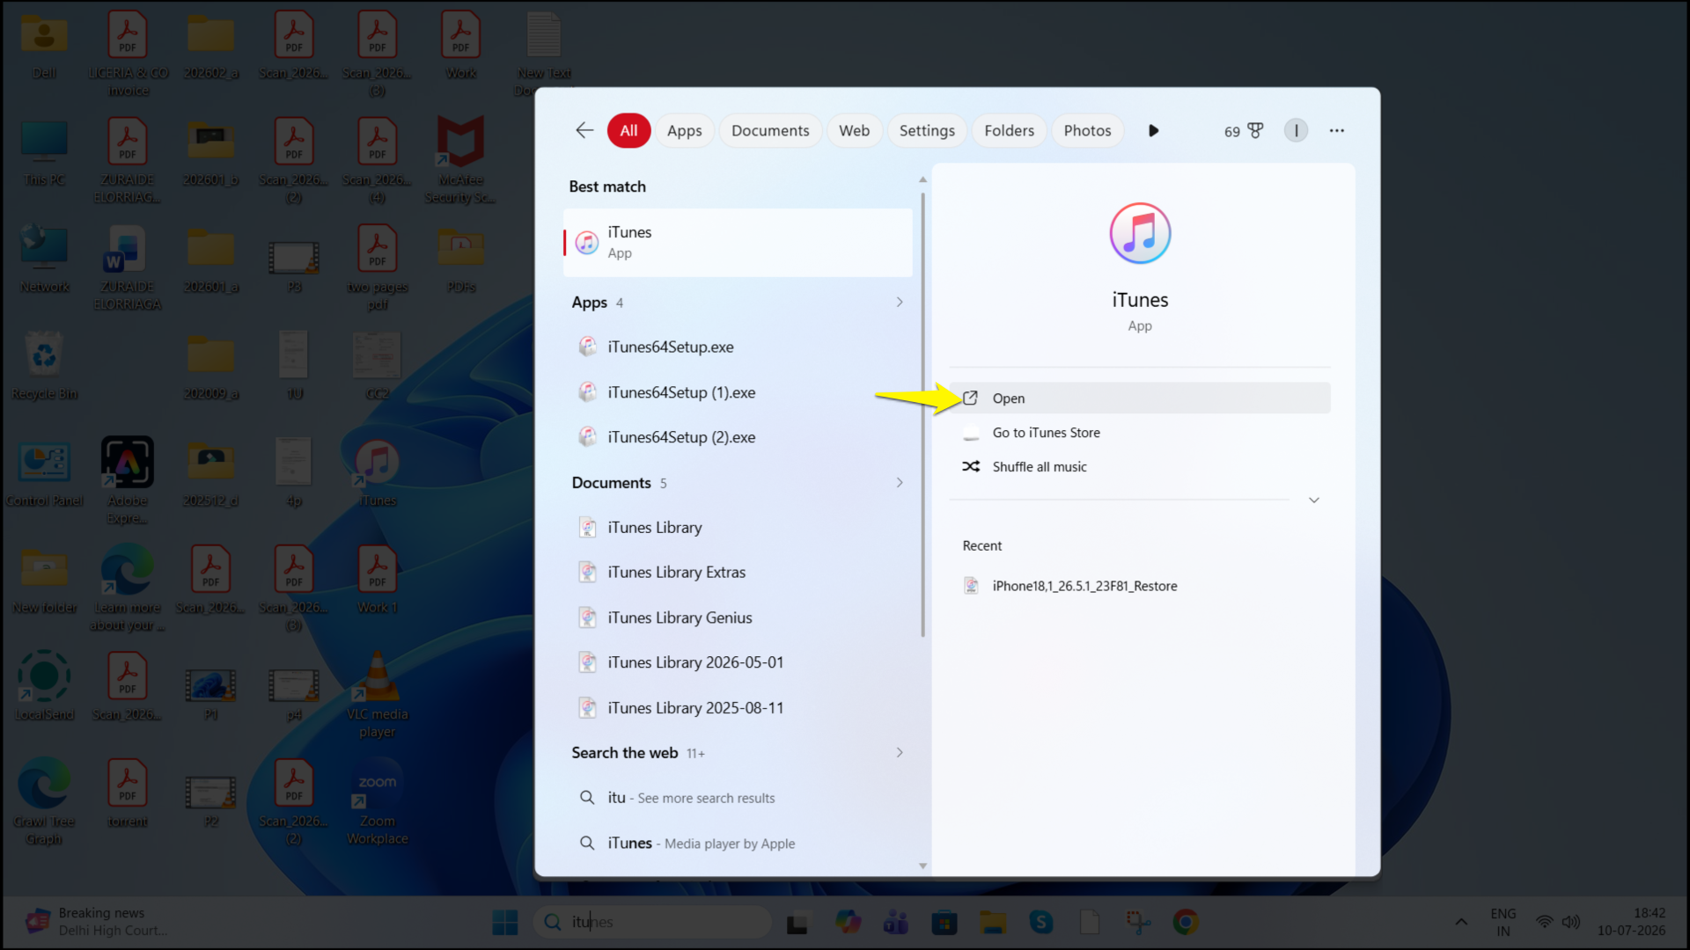
Task: Choose Go to iTunes Store
Action: click(1140, 432)
